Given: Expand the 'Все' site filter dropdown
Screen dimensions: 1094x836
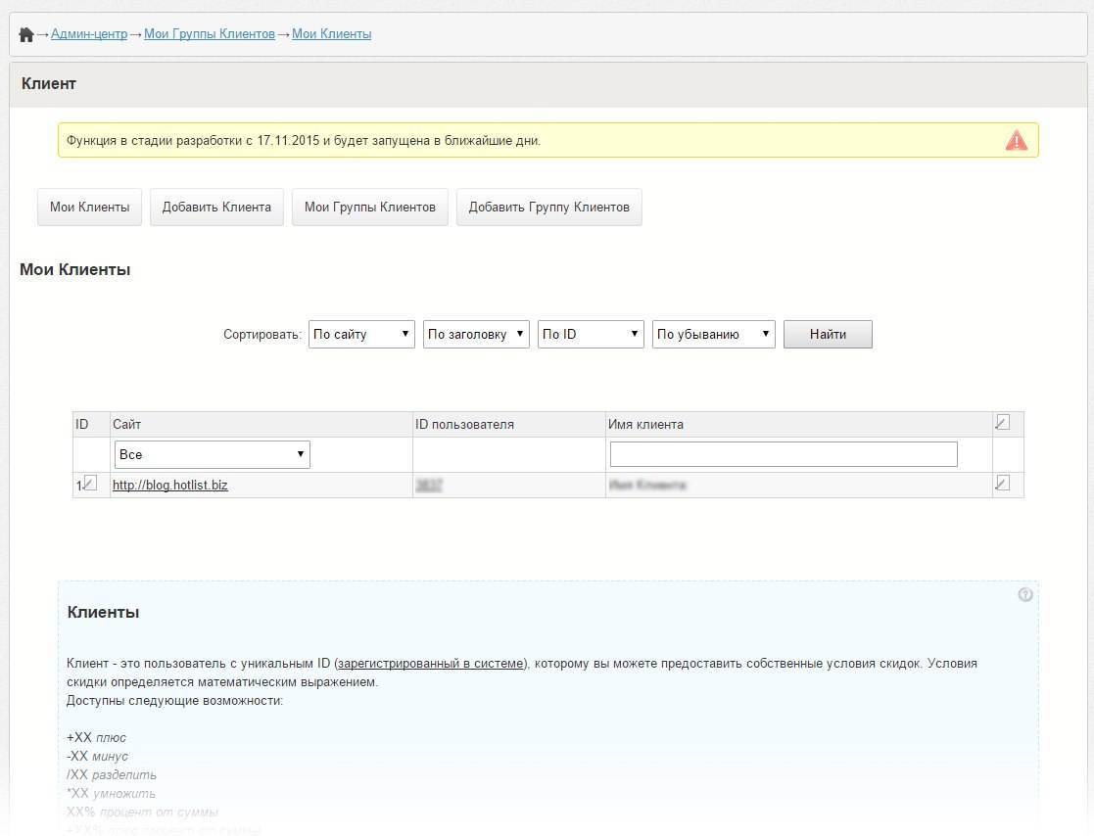Looking at the screenshot, I should (212, 455).
